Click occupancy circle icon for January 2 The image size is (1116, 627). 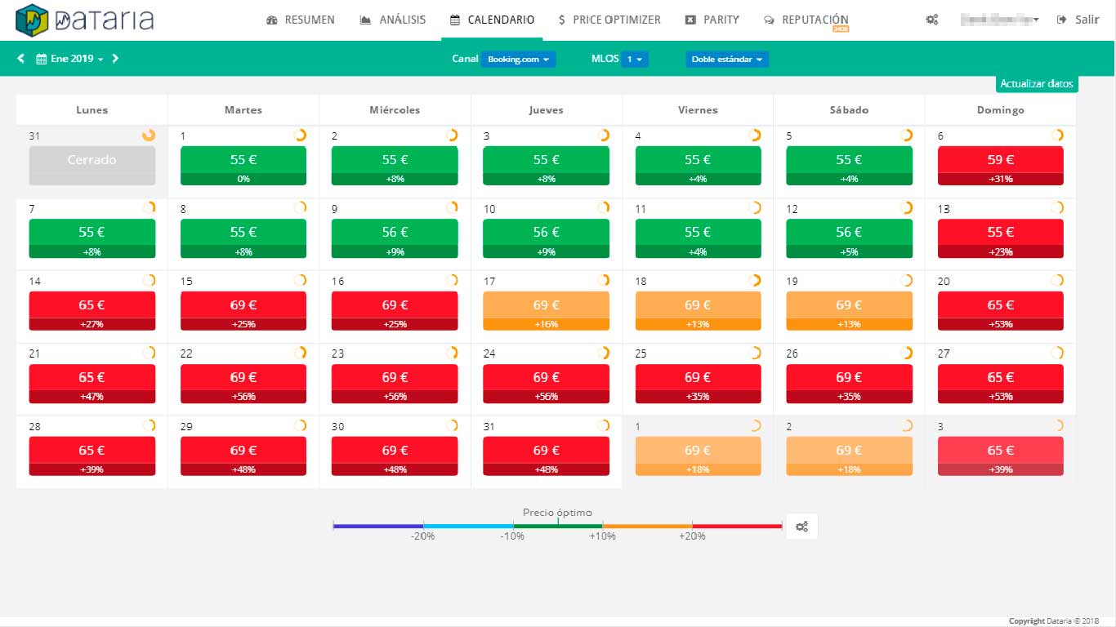452,136
